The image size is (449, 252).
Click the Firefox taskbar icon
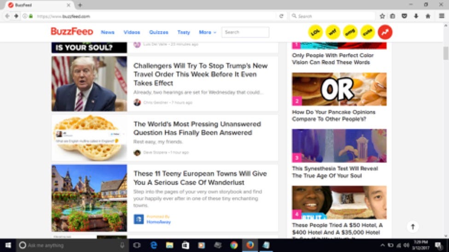(250, 245)
